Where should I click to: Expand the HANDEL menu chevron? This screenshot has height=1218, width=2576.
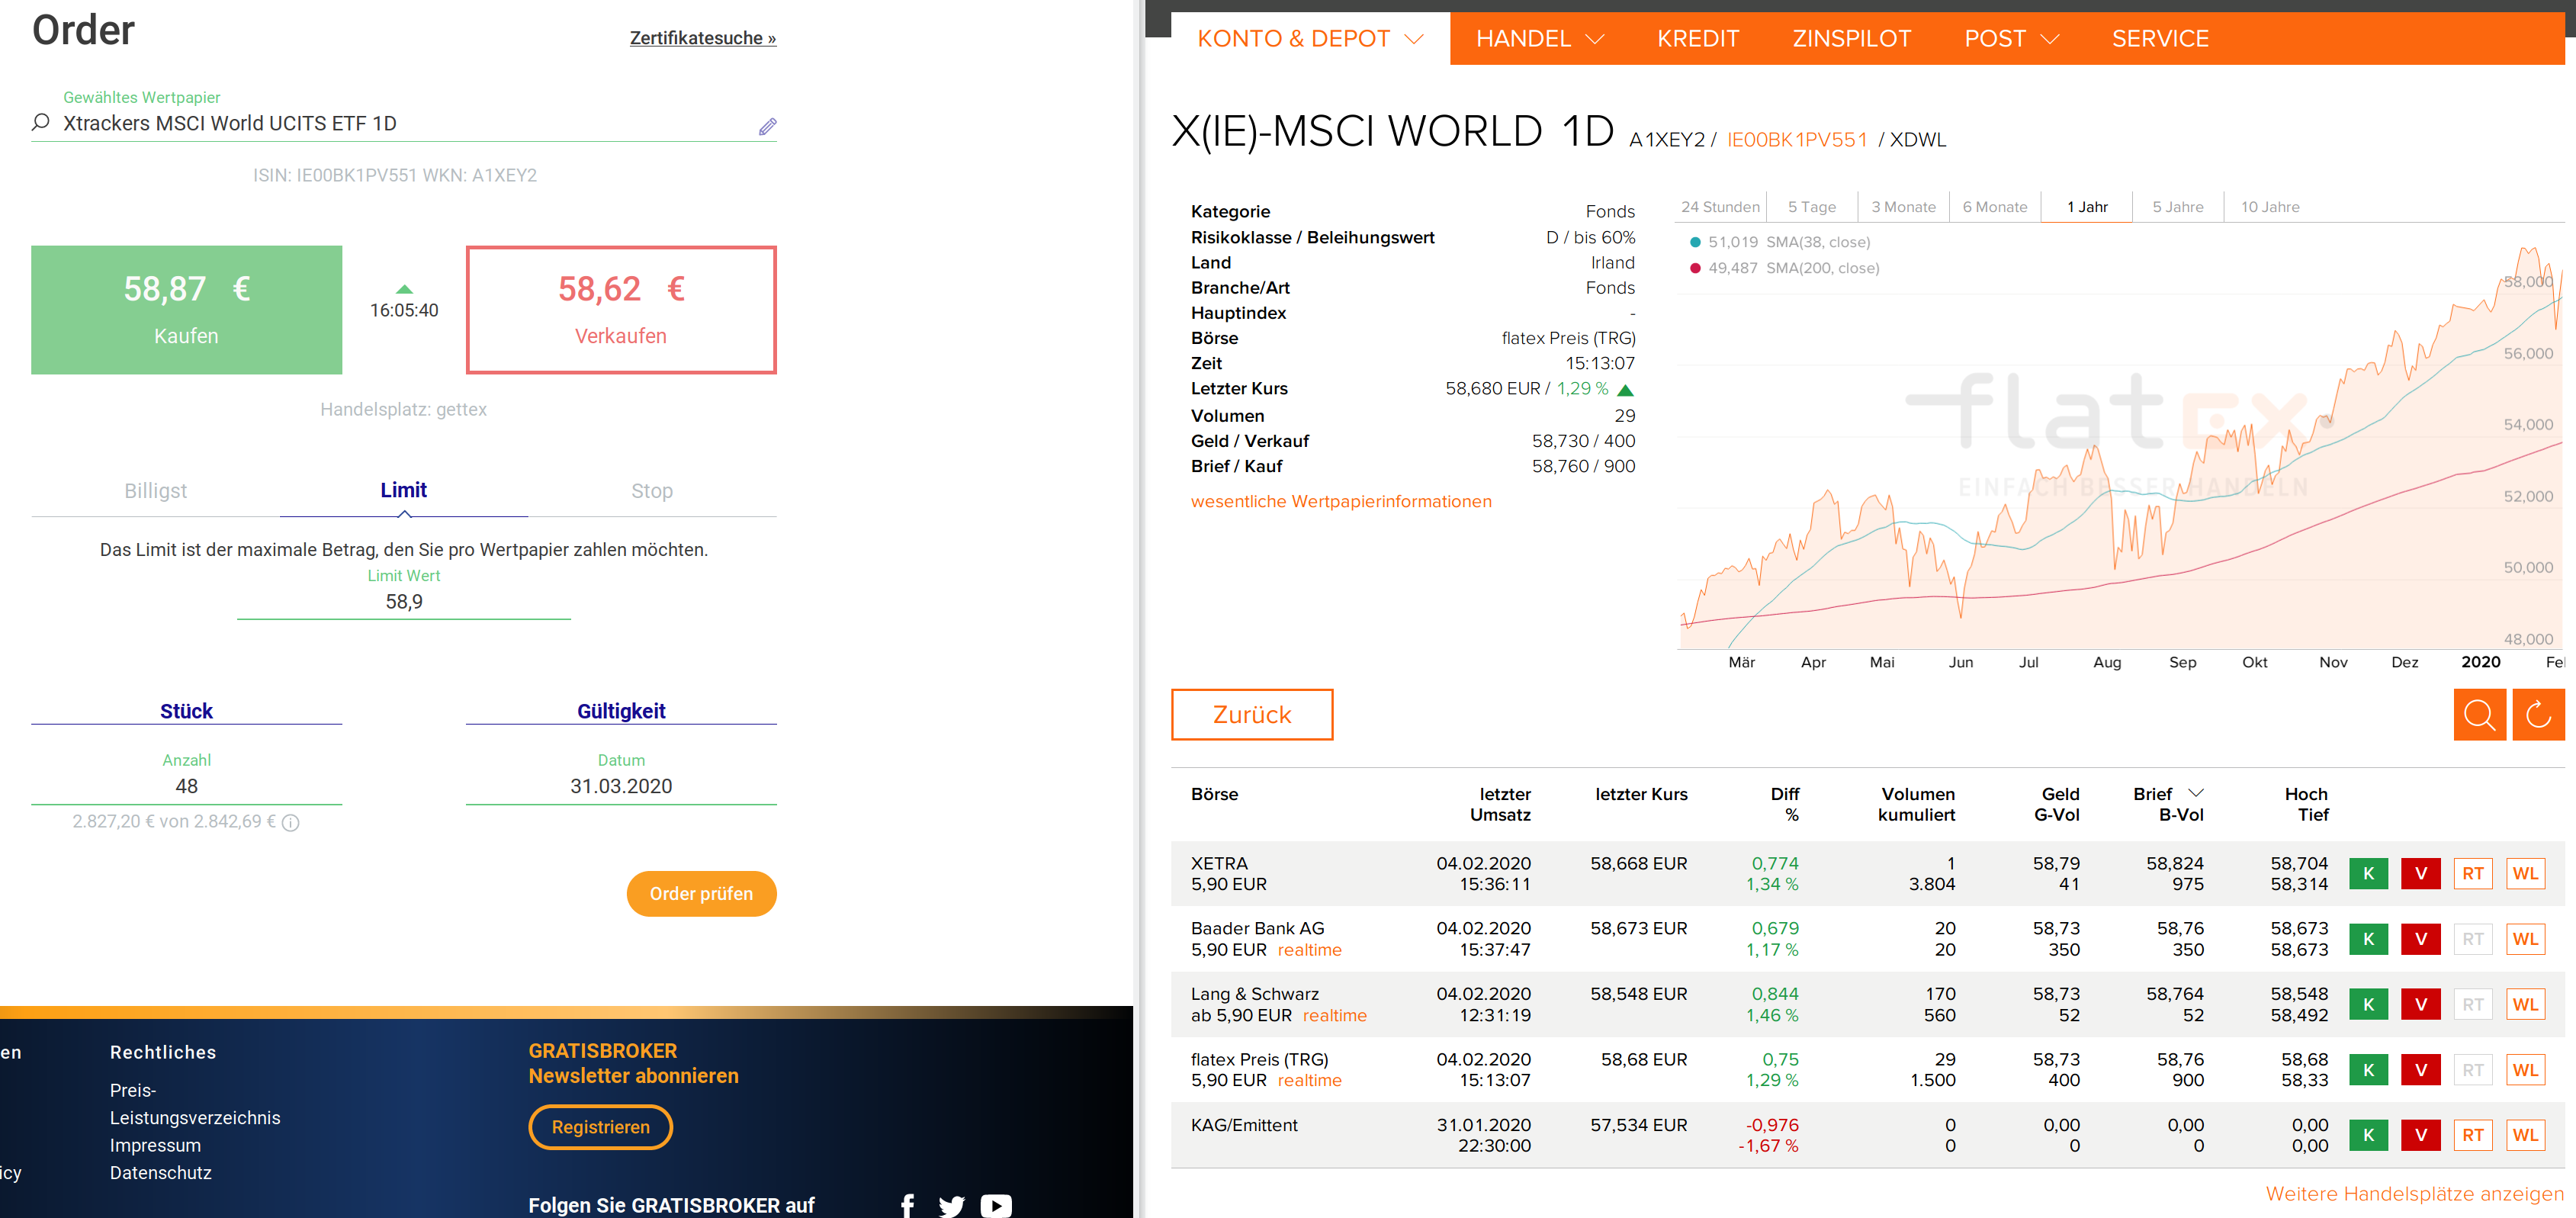(1596, 39)
